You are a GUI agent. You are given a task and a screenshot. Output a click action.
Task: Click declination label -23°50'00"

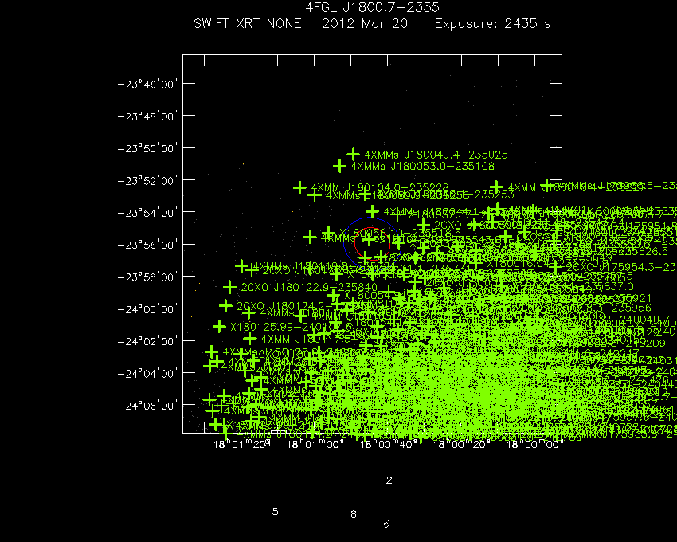point(148,148)
